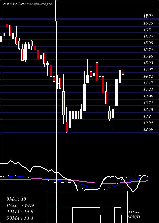
Task: Click the 12.69 price axis label
Action: click(148, 129)
